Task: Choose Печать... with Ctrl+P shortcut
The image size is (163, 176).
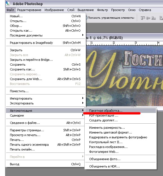Action: coord(45,140)
